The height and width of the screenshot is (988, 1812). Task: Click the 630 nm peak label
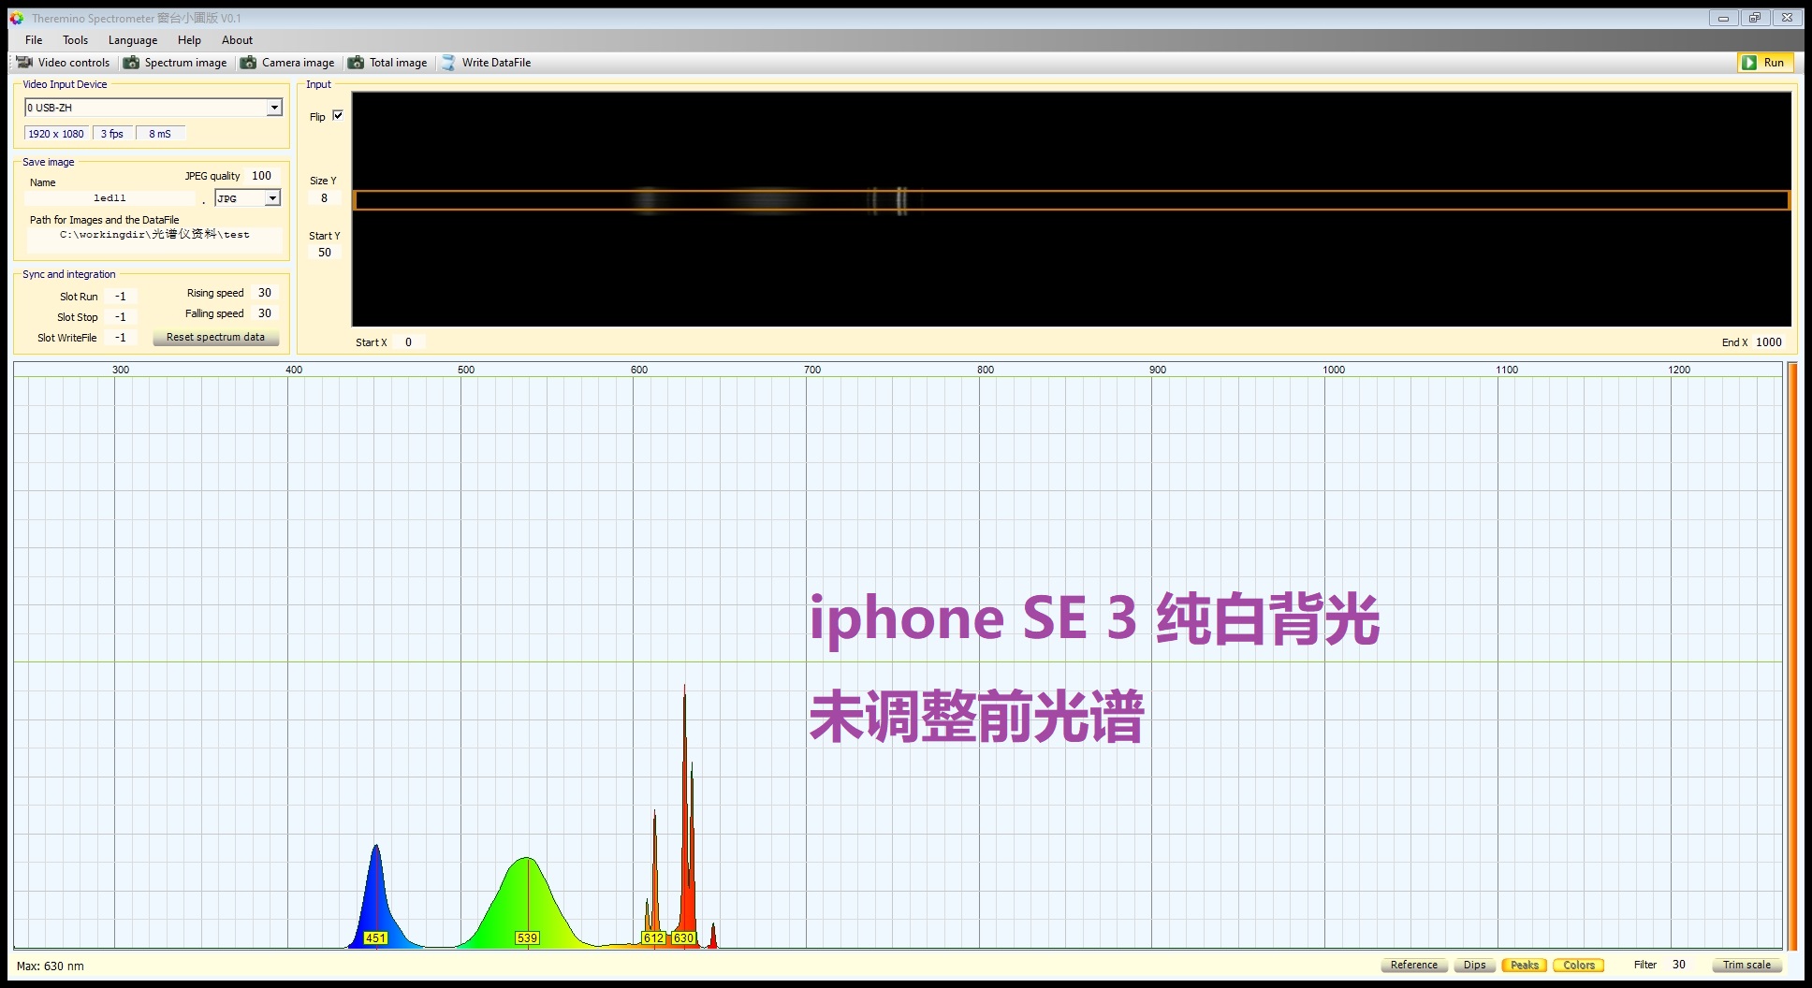point(684,937)
